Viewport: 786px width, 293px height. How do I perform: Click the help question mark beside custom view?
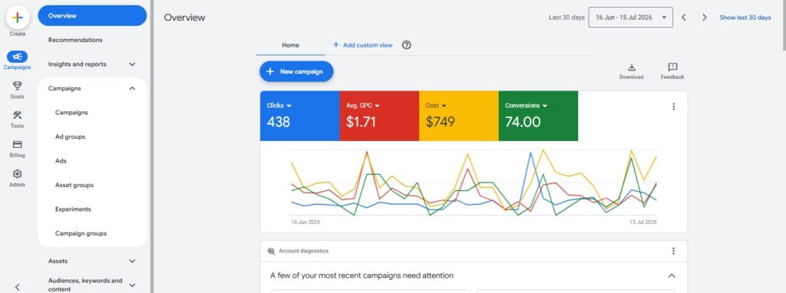click(407, 45)
